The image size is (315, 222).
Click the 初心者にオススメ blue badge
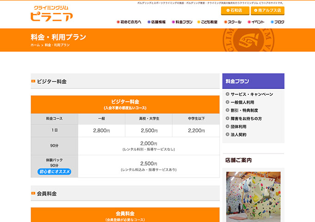point(54,172)
